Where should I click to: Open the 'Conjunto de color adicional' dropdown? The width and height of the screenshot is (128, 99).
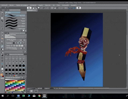coord(13,78)
